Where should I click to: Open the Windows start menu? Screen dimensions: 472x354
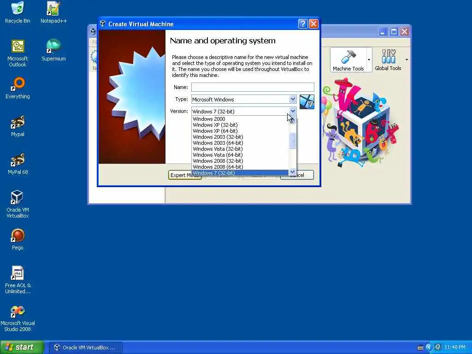tap(22, 348)
